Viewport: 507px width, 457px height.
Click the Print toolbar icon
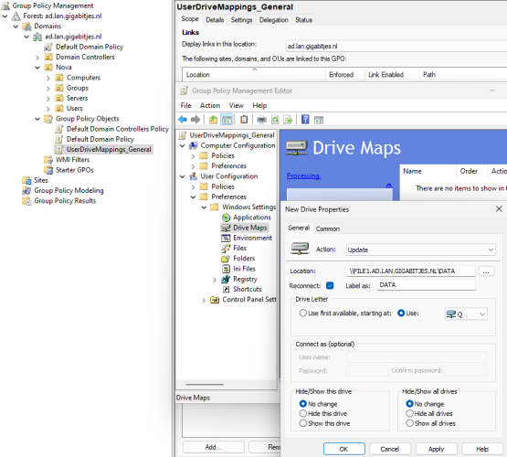tap(261, 120)
